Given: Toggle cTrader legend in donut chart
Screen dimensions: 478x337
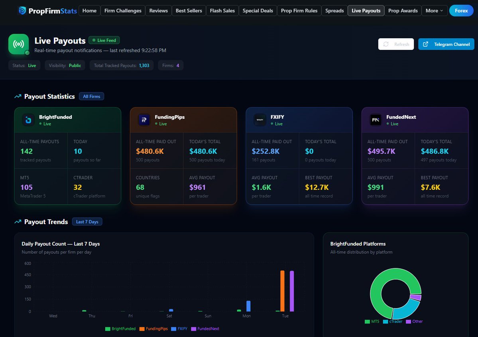Looking at the screenshot, I should pos(393,321).
